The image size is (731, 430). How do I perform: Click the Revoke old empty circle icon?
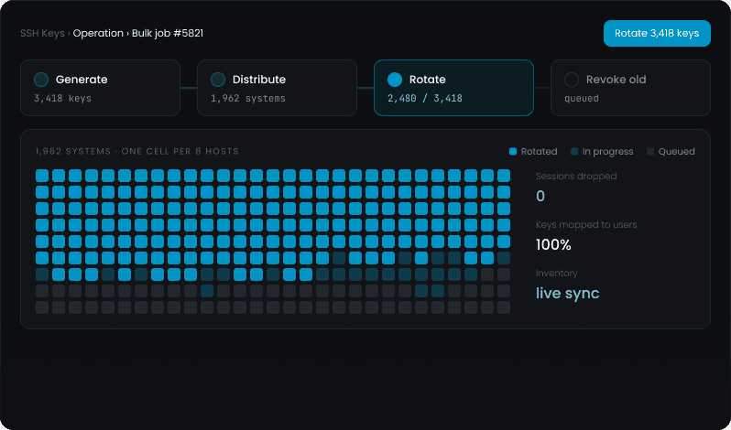[572, 80]
